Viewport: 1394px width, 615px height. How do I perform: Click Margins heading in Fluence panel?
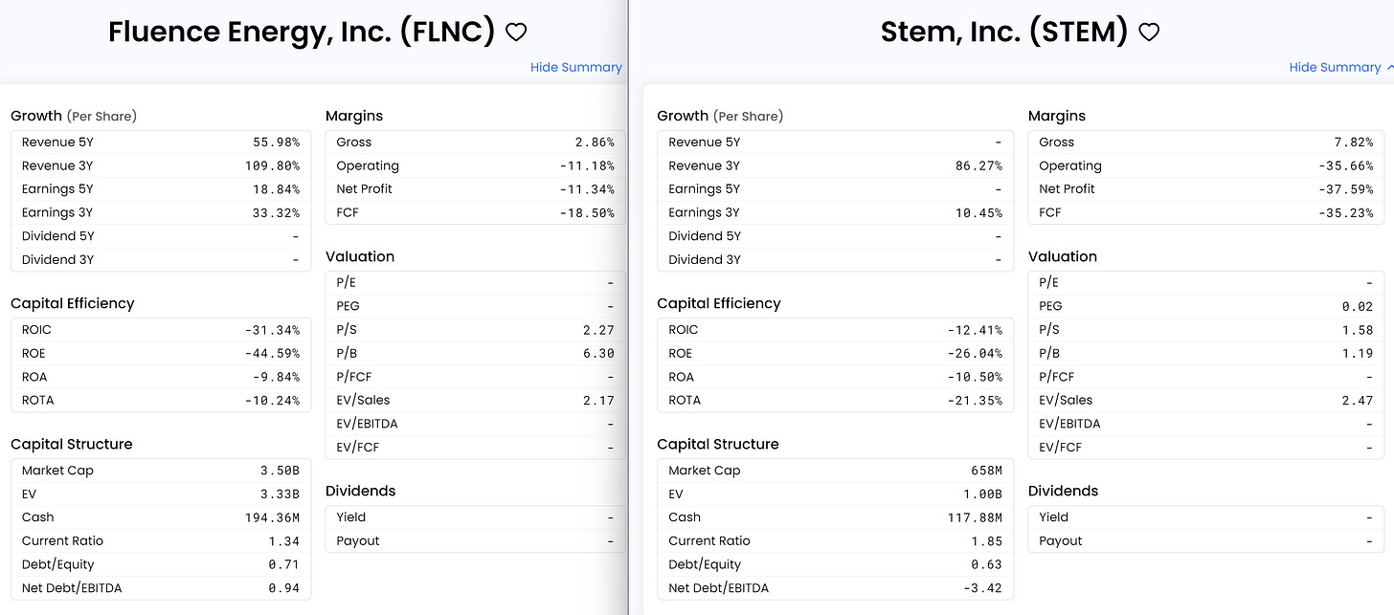[x=354, y=116]
